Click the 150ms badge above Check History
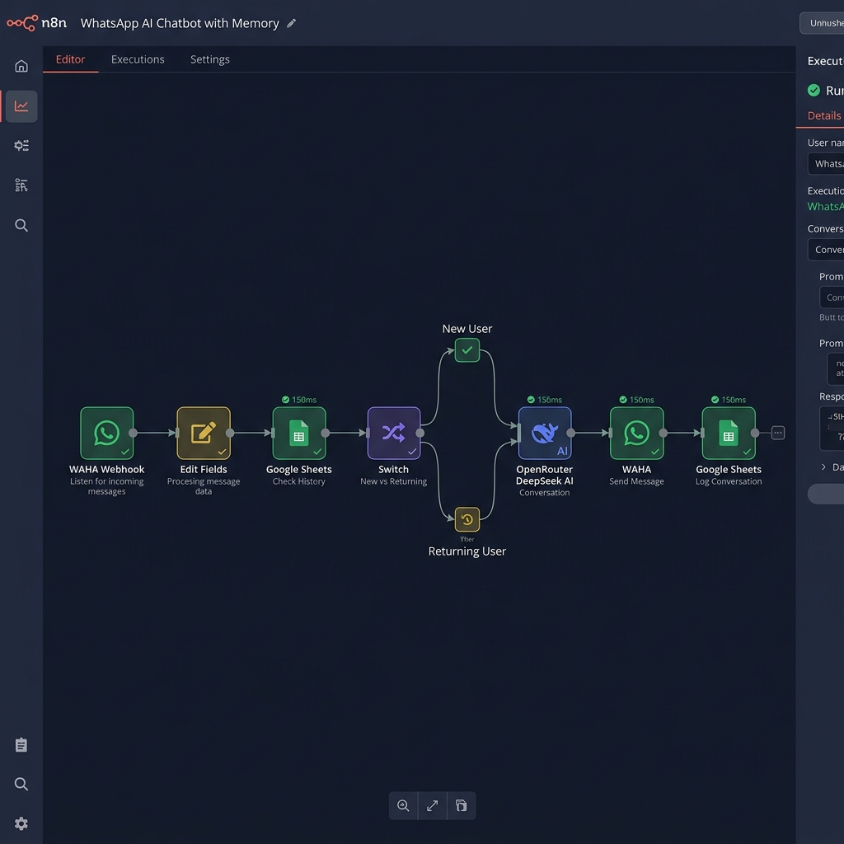Image resolution: width=844 pixels, height=844 pixels. [298, 400]
